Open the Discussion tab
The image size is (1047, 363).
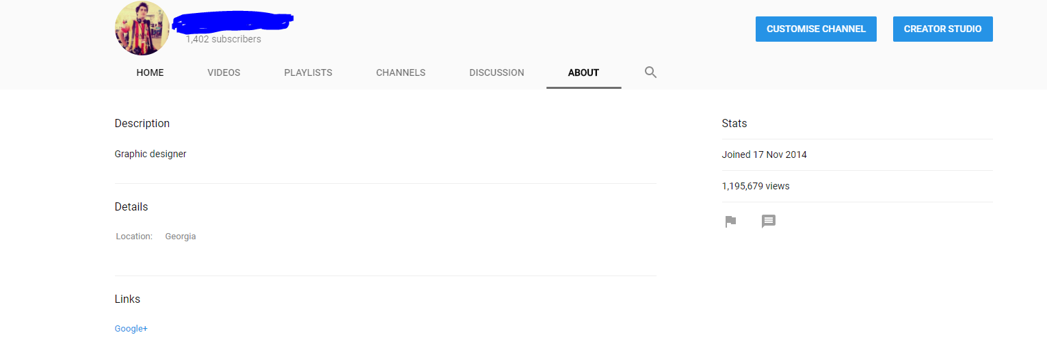coord(496,72)
